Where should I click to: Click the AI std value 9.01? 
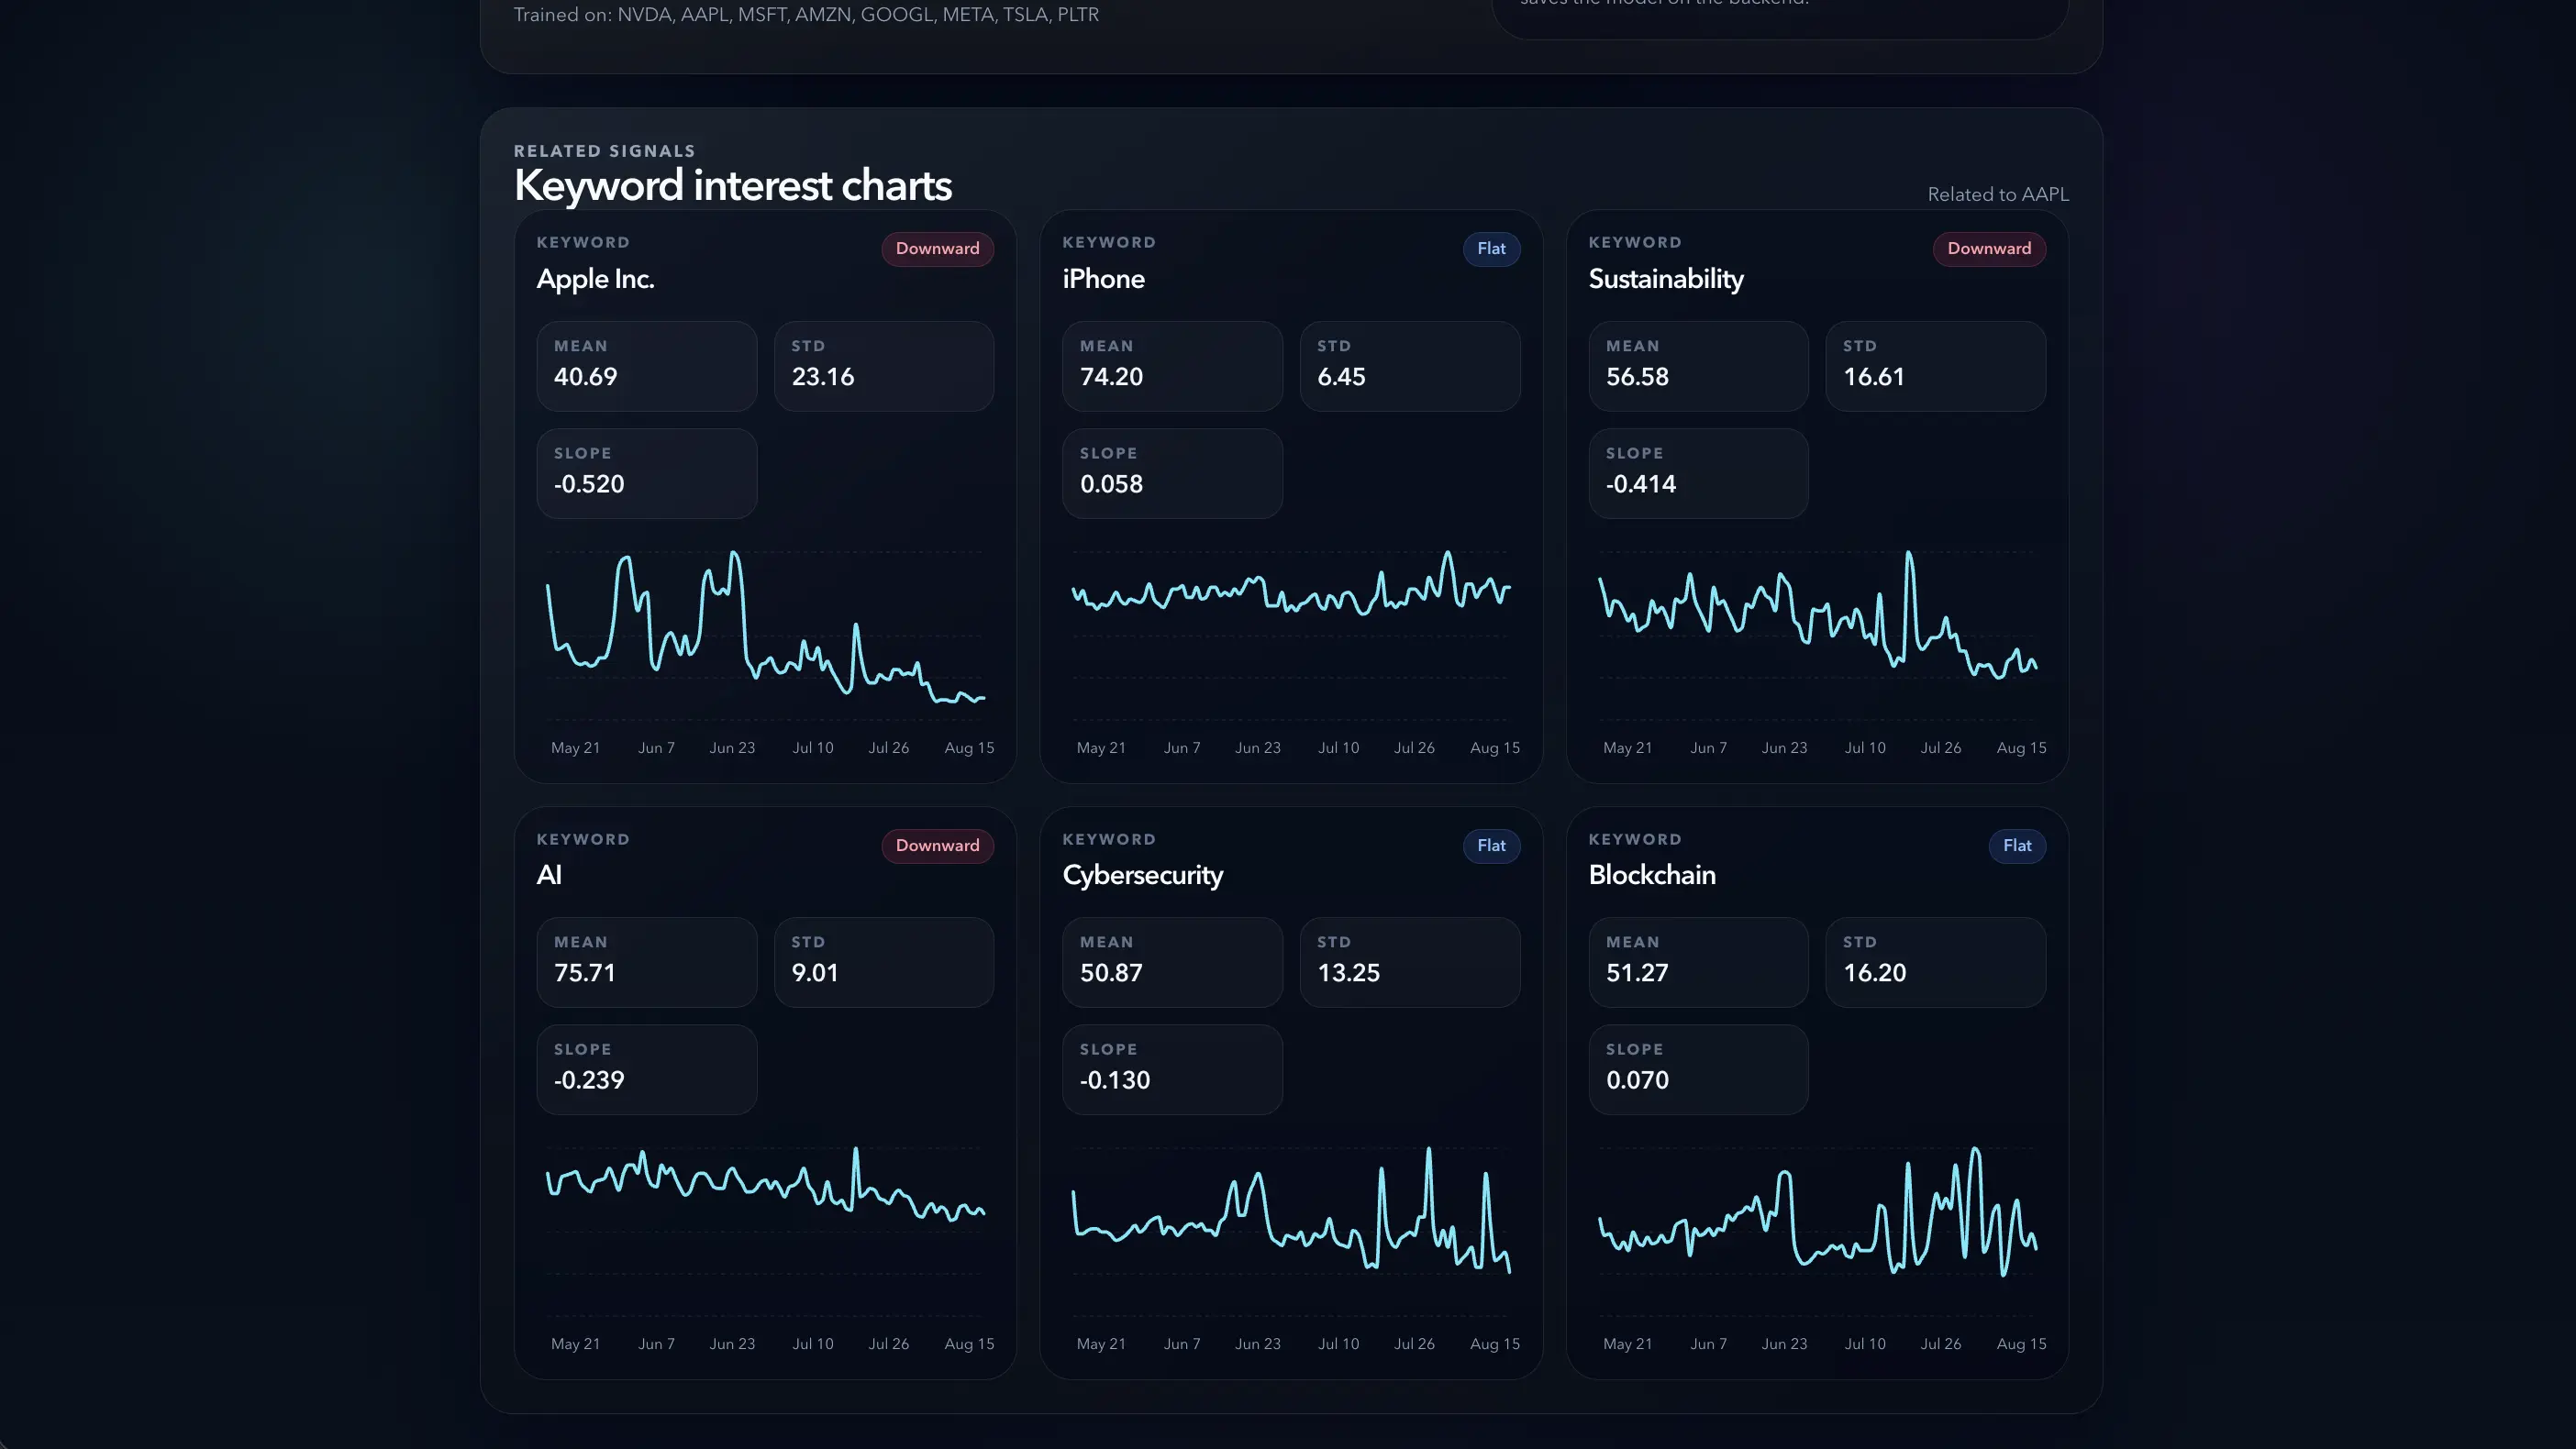coord(815,973)
